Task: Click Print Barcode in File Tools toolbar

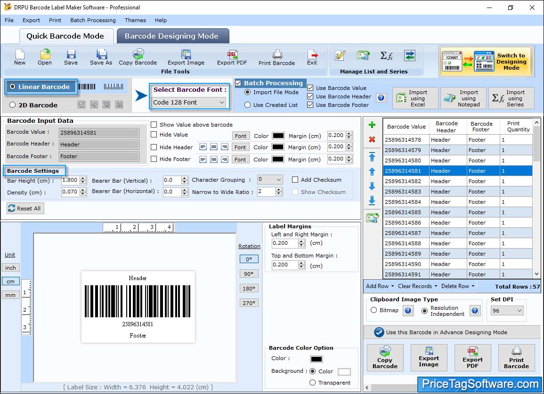Action: 276,57
